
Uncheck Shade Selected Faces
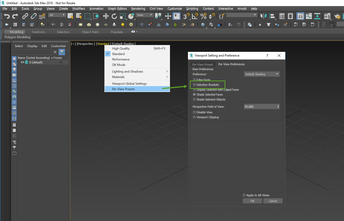click(x=195, y=94)
